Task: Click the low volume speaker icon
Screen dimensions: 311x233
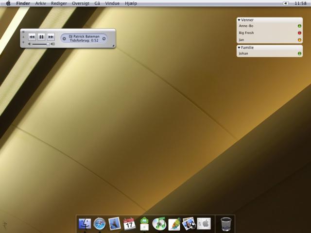Action: tap(29, 44)
